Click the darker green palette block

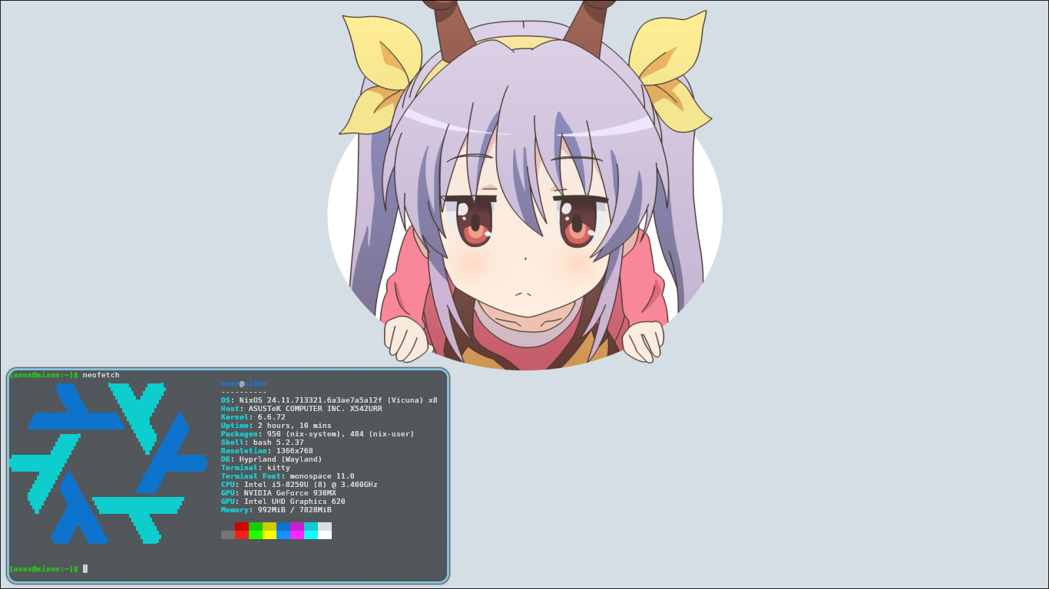click(x=256, y=527)
